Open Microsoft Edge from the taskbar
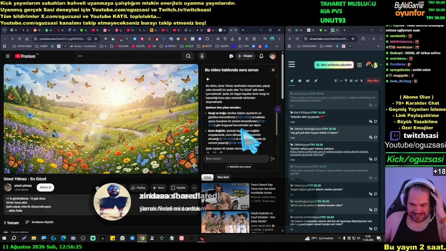The height and width of the screenshot is (251, 446). [63, 238]
